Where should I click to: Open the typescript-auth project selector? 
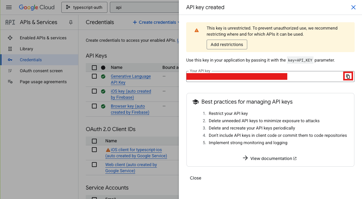pyautogui.click(x=84, y=7)
